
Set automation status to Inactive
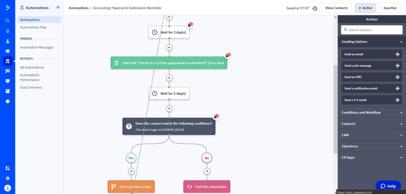click(388, 8)
